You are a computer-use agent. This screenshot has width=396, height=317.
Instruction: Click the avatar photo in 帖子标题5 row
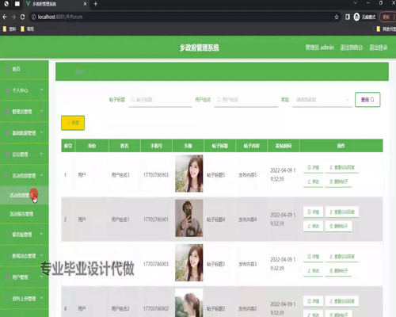pos(189,174)
